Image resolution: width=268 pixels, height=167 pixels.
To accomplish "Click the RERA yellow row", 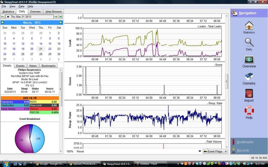I will 44,102.
